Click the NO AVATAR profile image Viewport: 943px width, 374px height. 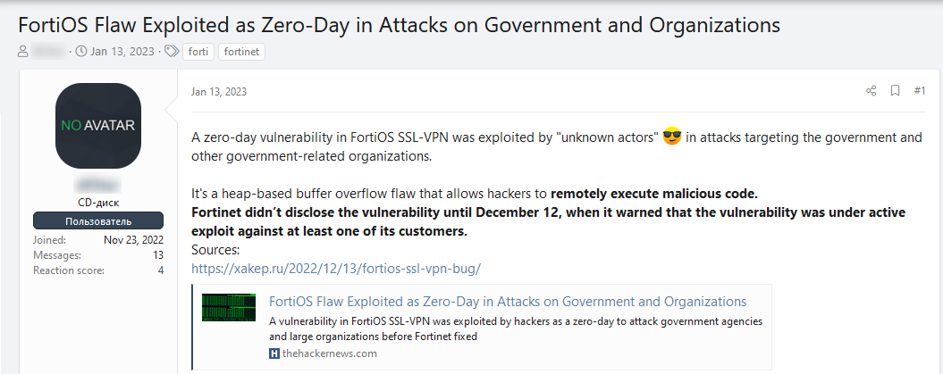(98, 126)
